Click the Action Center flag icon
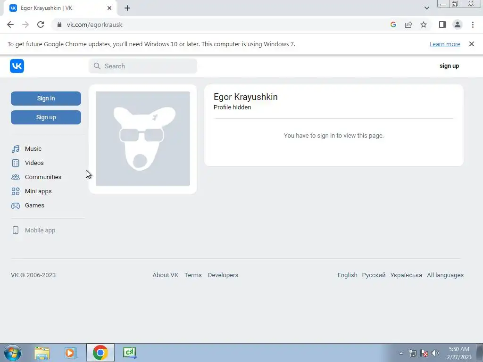This screenshot has width=483, height=362. (424, 353)
